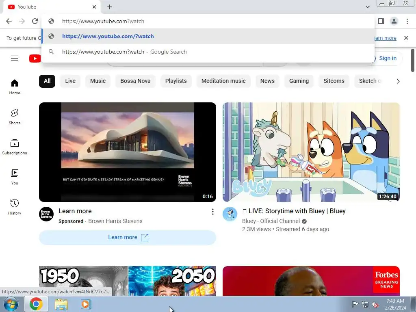The width and height of the screenshot is (416, 312).
Task: Select the Bossa Nova filter chip
Action: click(x=135, y=81)
